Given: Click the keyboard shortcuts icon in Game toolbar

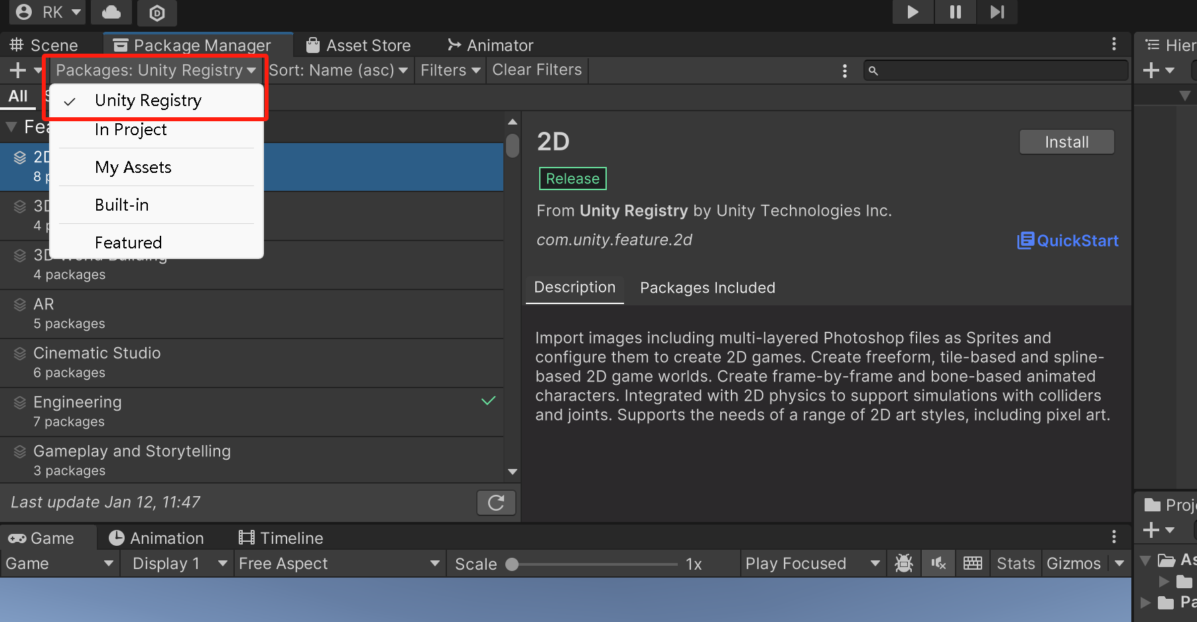Looking at the screenshot, I should pos(973,564).
